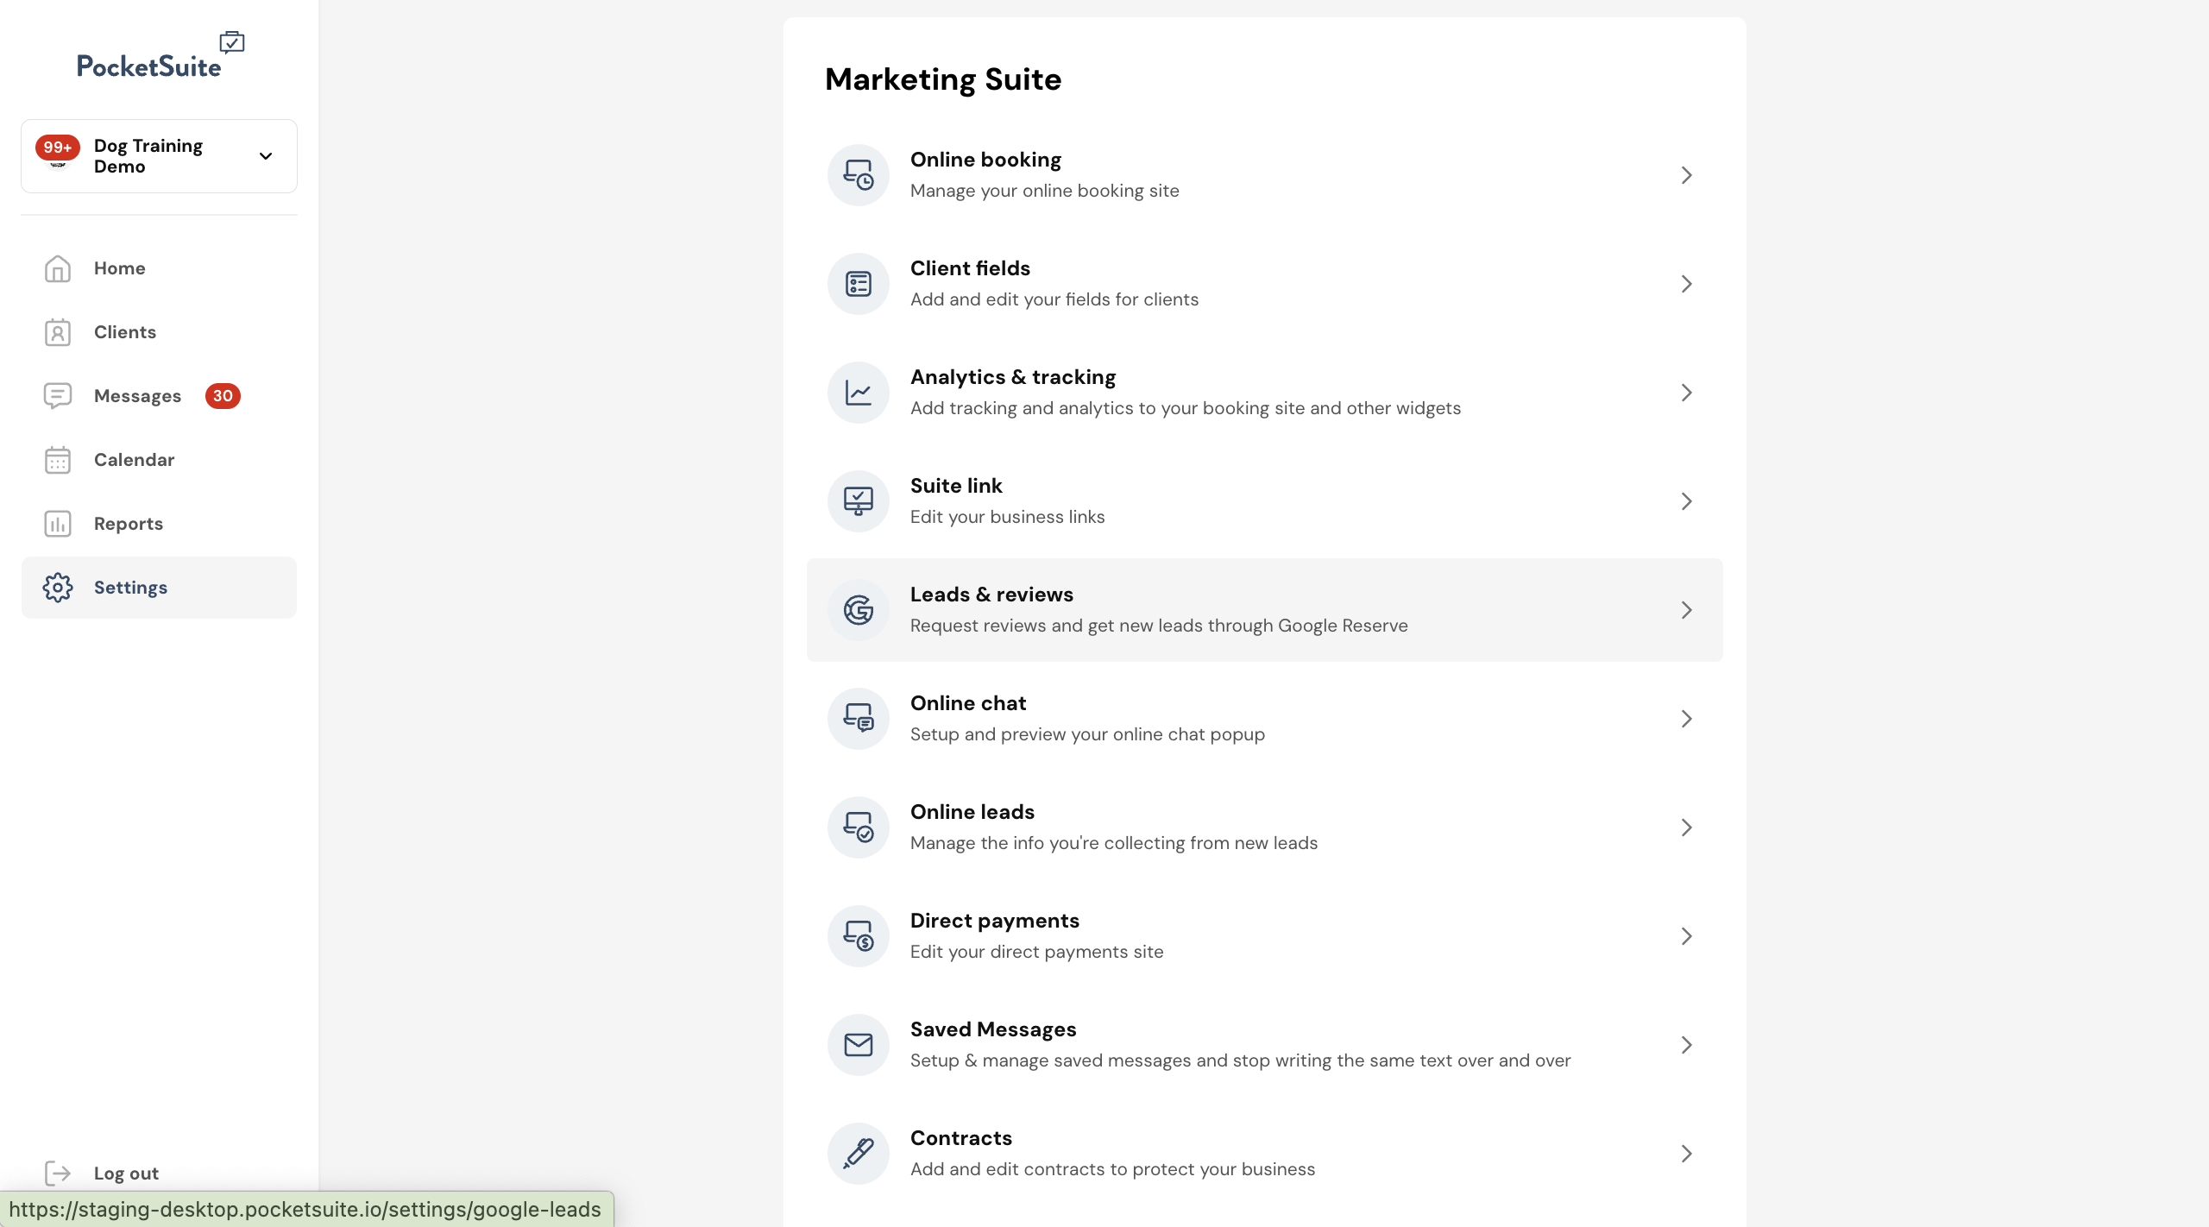Open the chevron arrow for Suite link
2209x1227 pixels.
point(1686,501)
